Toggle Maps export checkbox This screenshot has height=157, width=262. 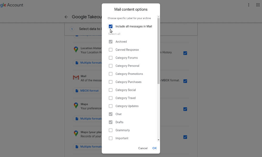click(185, 109)
